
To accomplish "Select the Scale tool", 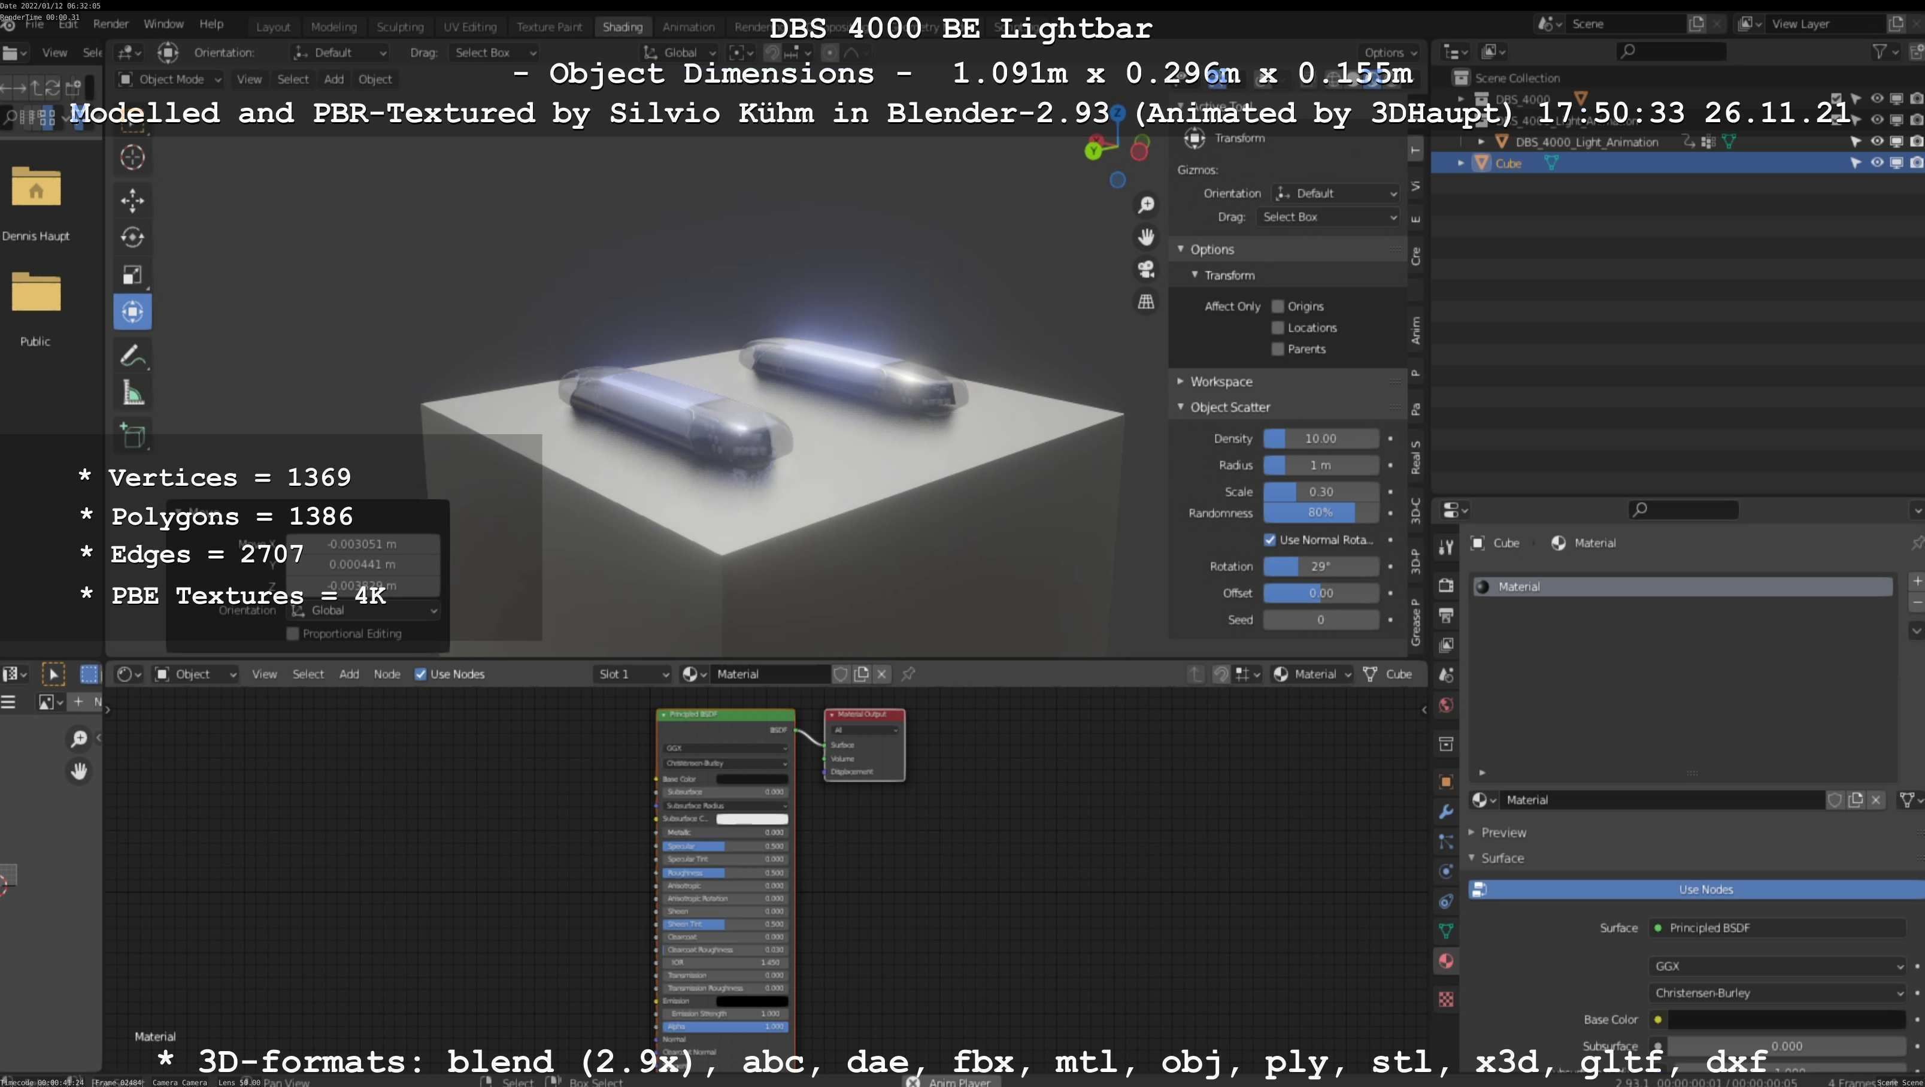I will (132, 274).
